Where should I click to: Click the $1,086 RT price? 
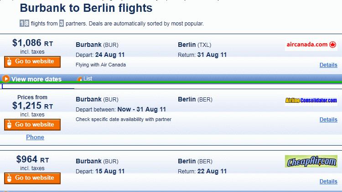(x=32, y=43)
